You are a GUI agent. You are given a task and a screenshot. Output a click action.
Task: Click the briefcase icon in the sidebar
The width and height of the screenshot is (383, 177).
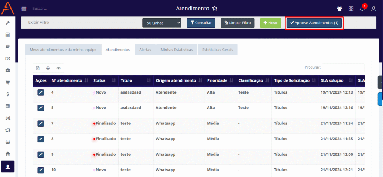point(7,70)
